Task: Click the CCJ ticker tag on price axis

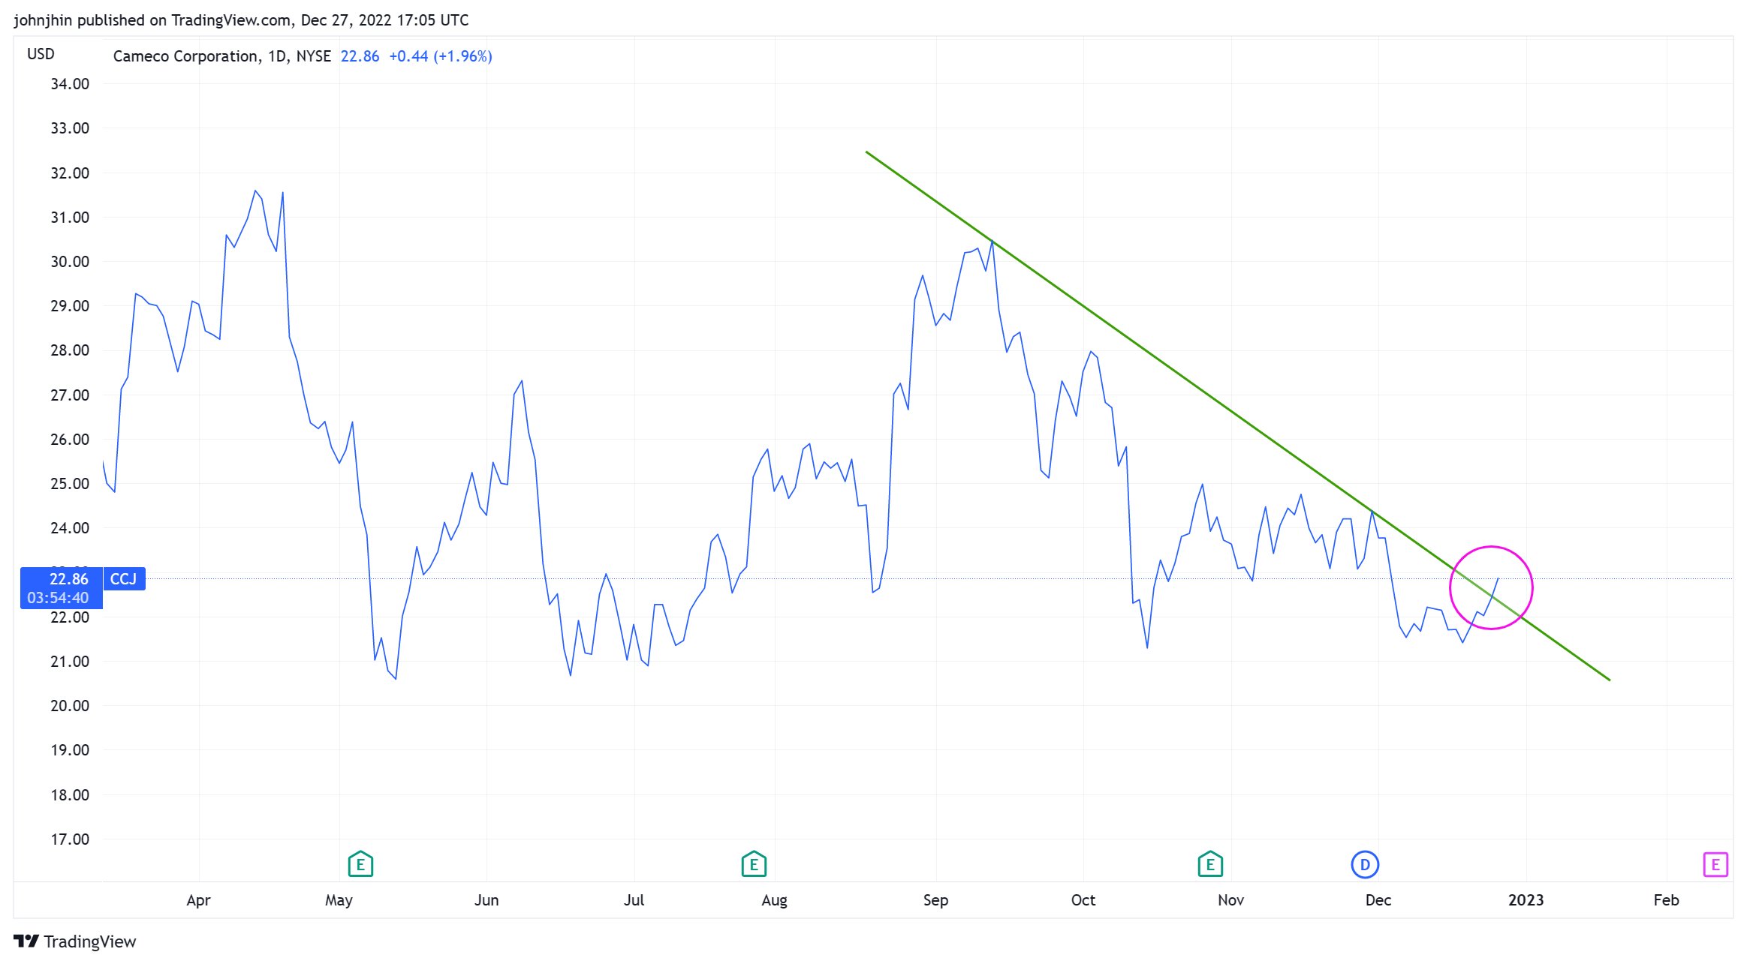Action: point(124,578)
